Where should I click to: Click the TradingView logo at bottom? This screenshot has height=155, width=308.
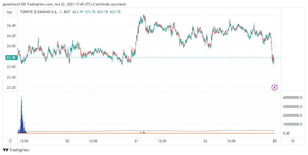16,150
